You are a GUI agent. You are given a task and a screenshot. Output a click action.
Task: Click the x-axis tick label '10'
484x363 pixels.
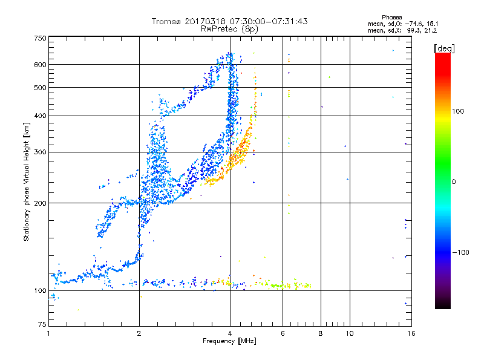(350, 333)
